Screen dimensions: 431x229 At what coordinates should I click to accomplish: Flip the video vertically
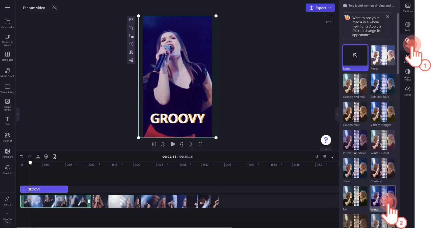pyautogui.click(x=131, y=60)
